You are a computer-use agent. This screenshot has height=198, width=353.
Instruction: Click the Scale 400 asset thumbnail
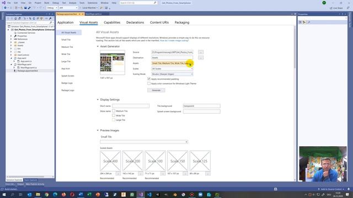click(110, 161)
